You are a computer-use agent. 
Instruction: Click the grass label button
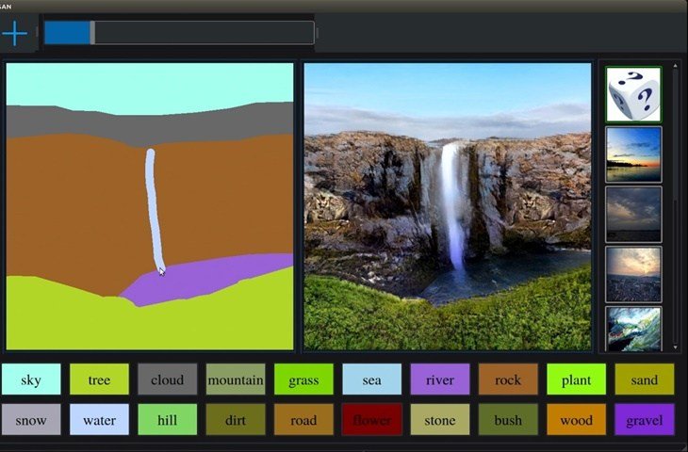tap(303, 379)
